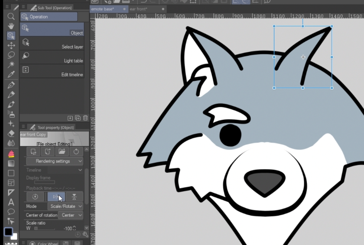This screenshot has height=245, width=364.
Task: Choose the Auto select magic wand tool
Action: click(11, 64)
